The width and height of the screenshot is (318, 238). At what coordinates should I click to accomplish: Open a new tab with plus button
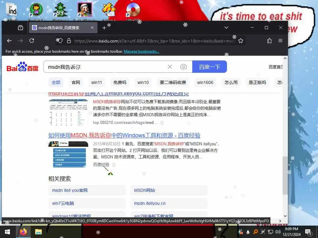104,28
